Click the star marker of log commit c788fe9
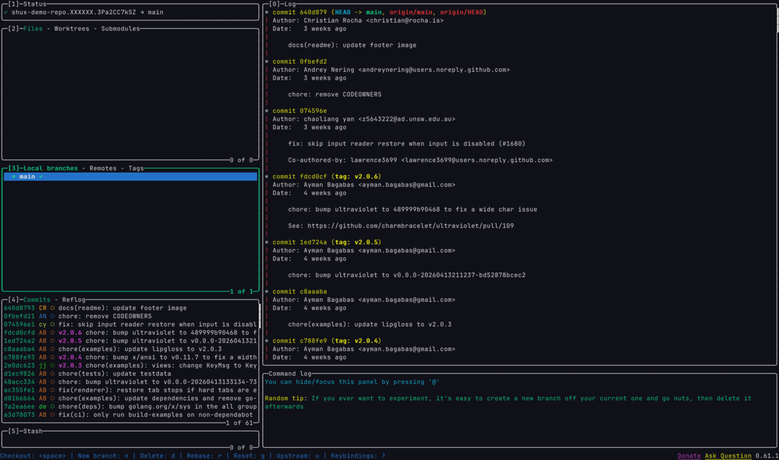The width and height of the screenshot is (779, 460). coord(266,341)
